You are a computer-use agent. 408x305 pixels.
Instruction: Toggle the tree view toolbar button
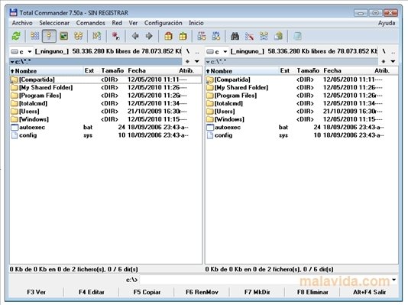point(79,36)
